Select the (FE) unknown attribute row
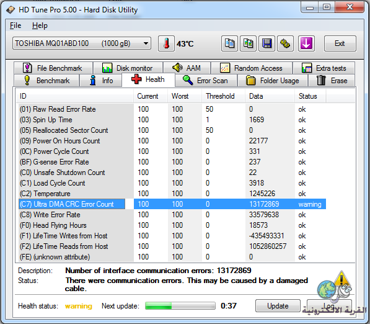Viewport: 370px width, 324px height. (x=172, y=257)
